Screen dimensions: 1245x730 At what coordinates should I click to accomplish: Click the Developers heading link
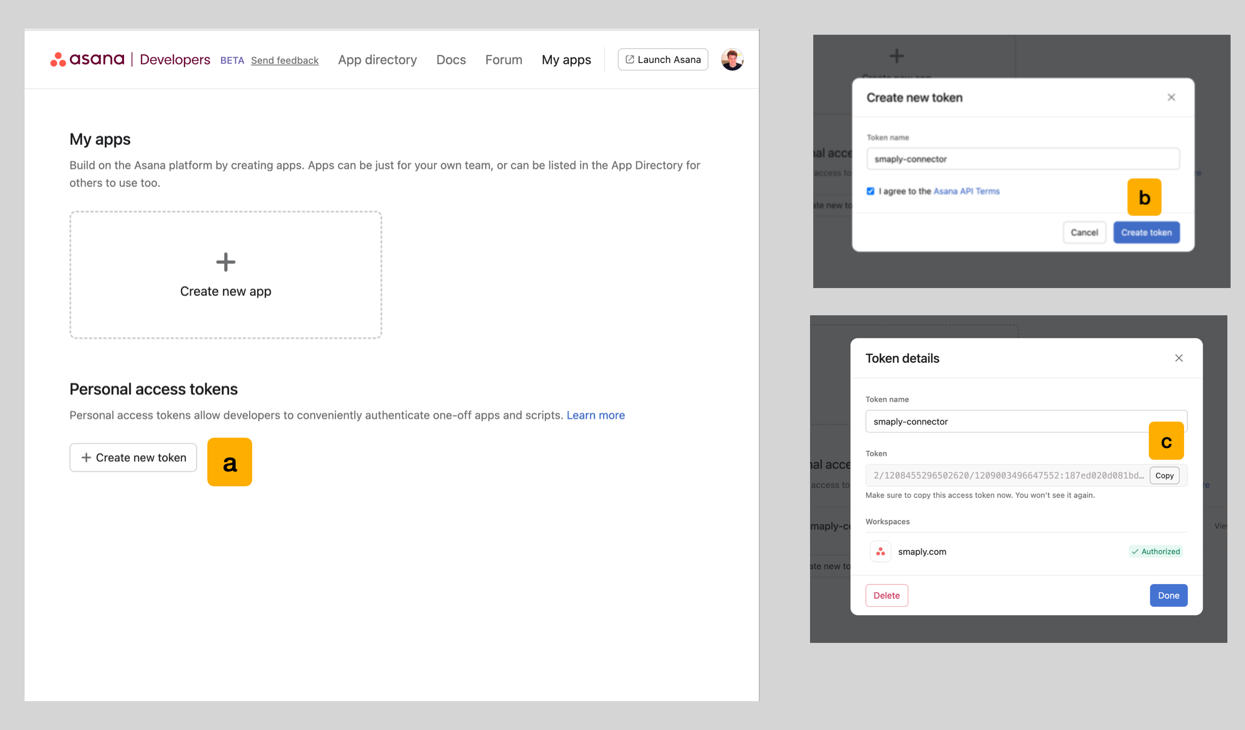click(175, 59)
